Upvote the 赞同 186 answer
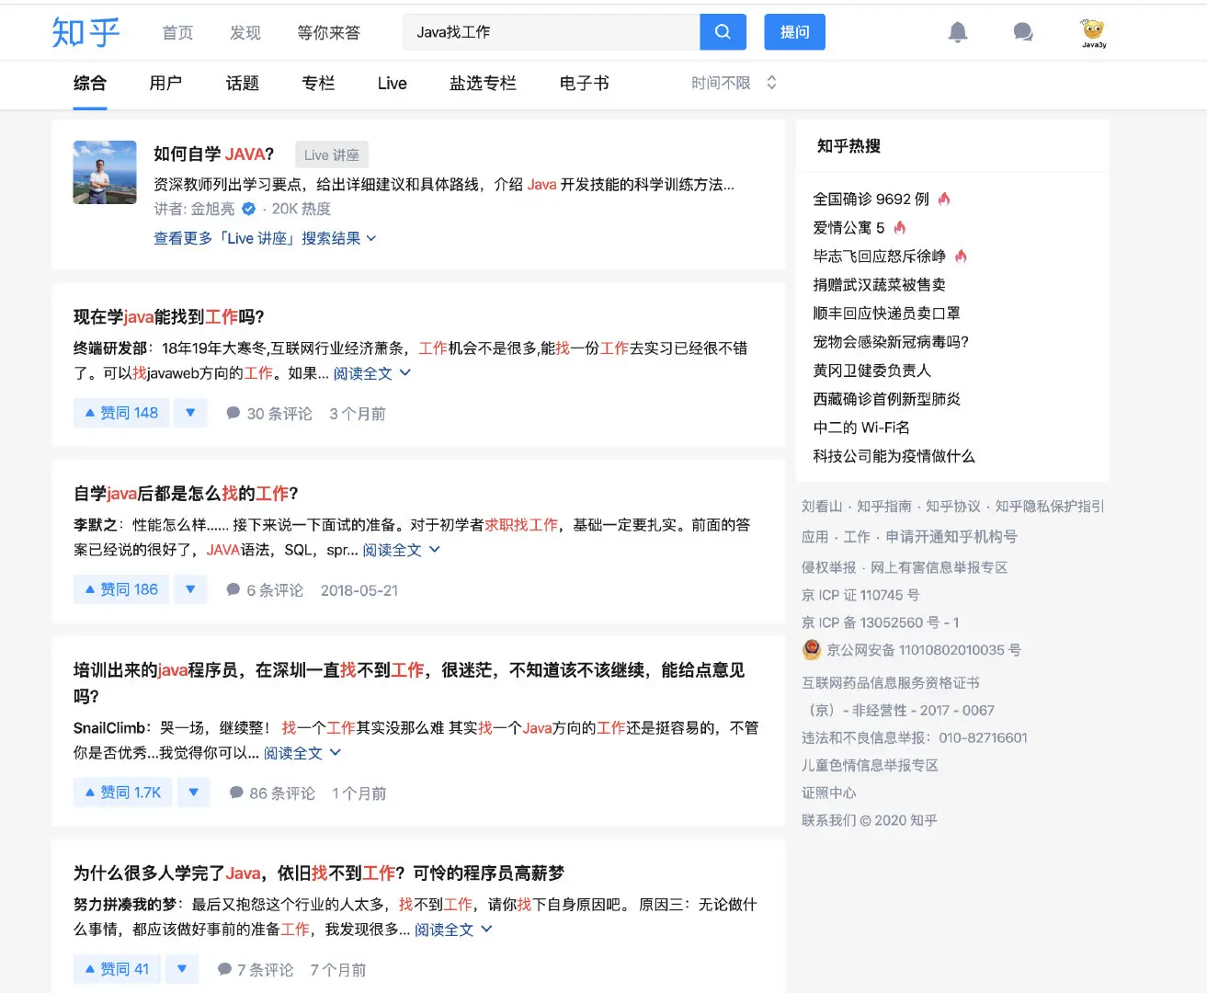This screenshot has width=1207, height=993. point(121,589)
